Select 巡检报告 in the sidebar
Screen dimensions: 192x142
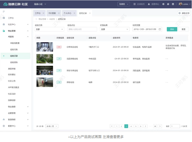pyautogui.click(x=14, y=62)
